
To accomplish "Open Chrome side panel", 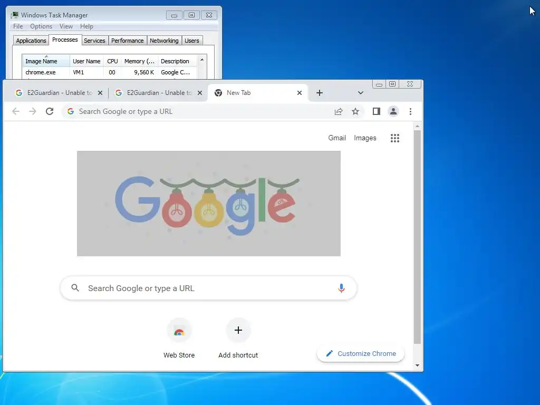I will pyautogui.click(x=377, y=111).
